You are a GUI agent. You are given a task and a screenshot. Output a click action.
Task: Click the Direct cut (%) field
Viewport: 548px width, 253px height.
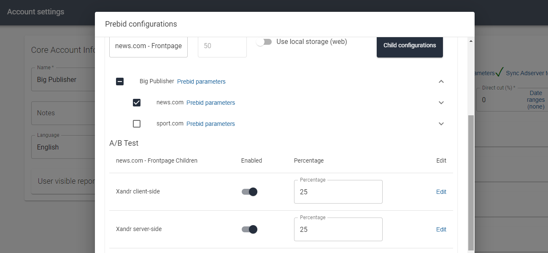(500, 100)
